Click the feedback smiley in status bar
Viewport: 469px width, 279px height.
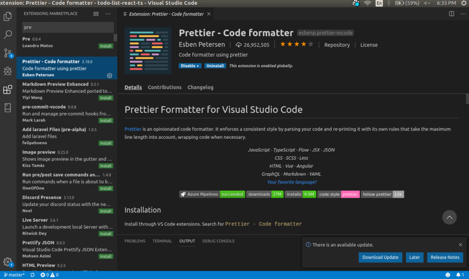(x=447, y=275)
